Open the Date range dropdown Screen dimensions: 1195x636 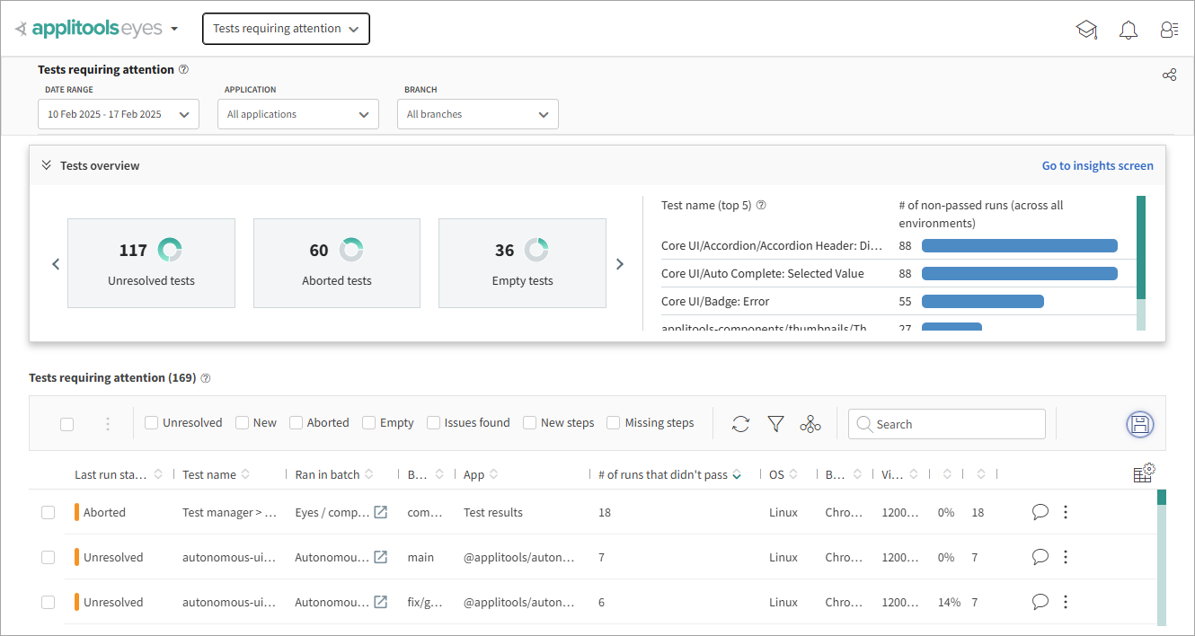[119, 114]
